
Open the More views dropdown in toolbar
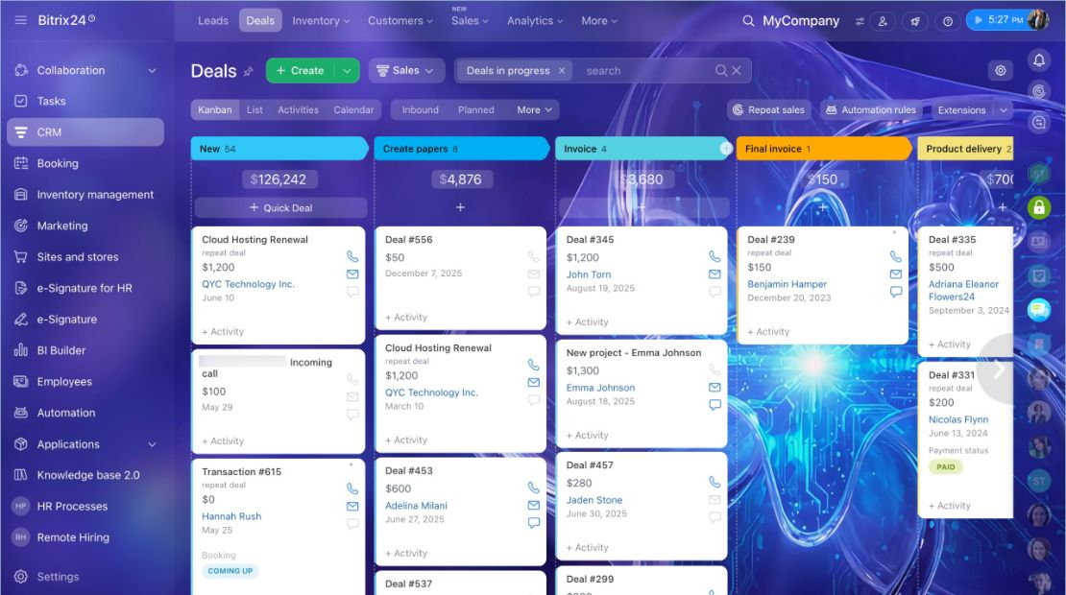click(534, 110)
